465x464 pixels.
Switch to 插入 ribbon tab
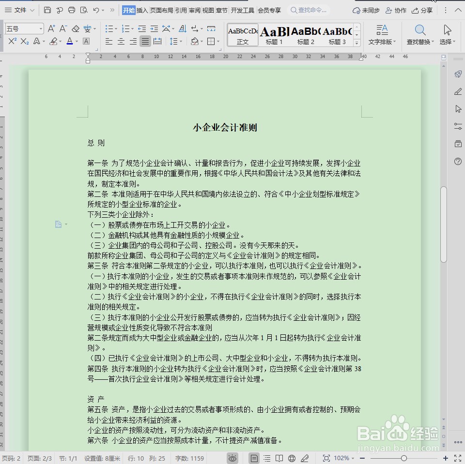(x=142, y=10)
